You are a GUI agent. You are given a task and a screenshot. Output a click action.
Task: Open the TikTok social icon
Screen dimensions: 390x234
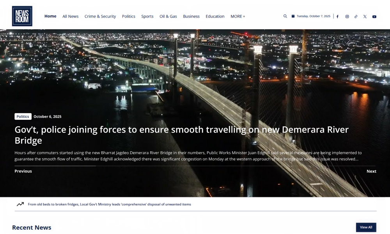click(356, 16)
